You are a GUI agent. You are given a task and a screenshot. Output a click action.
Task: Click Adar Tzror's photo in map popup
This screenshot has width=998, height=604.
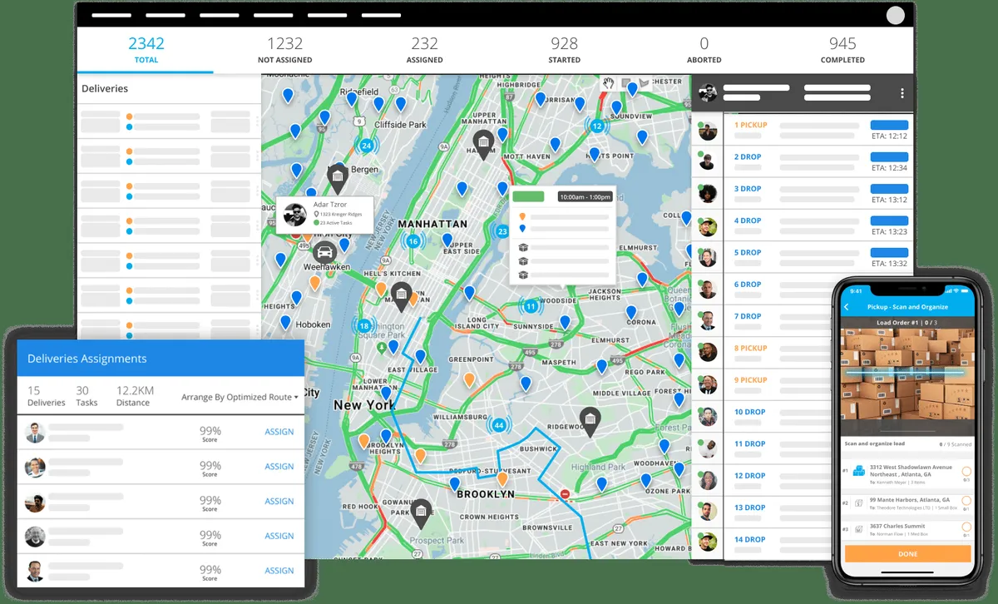(295, 215)
